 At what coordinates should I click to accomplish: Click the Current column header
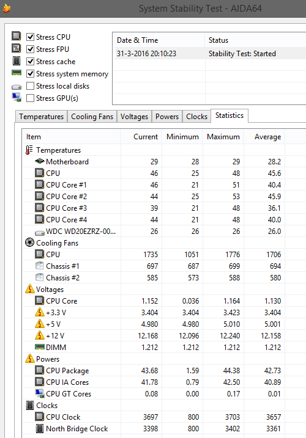pos(141,137)
